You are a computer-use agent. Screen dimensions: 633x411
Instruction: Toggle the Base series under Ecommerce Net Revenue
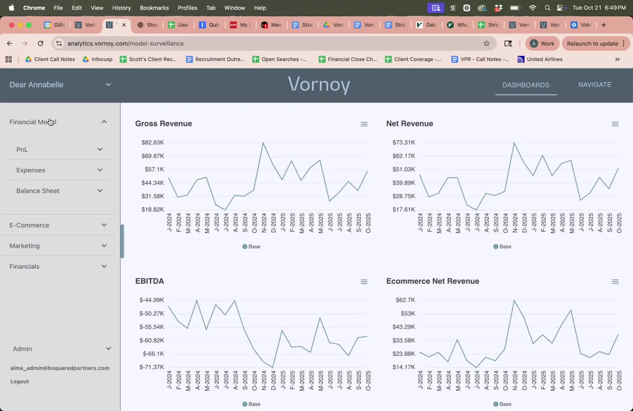[x=502, y=404]
